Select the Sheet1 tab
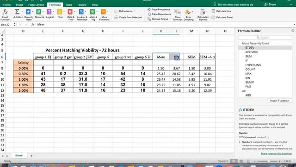Viewport: 296px width, 167px height. [19, 156]
